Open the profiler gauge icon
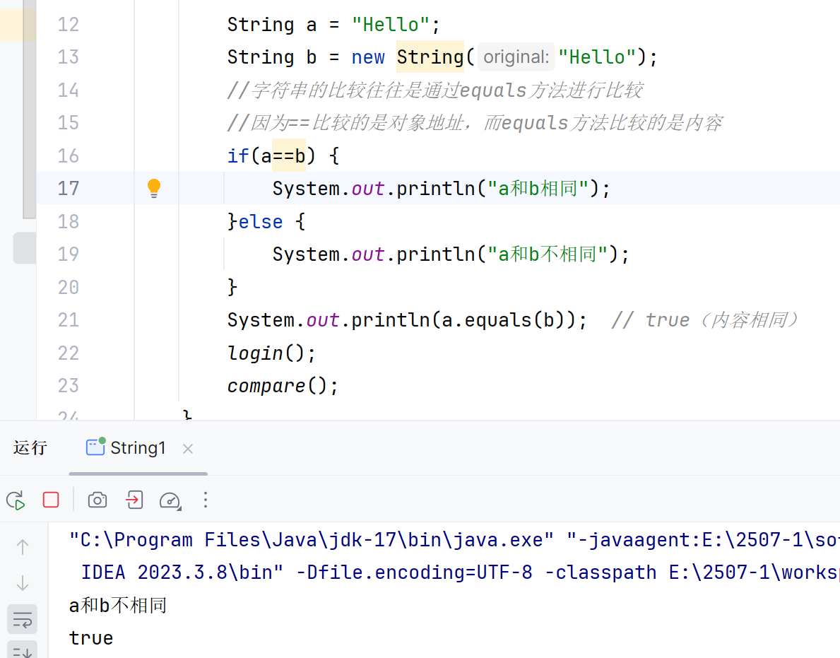 170,500
